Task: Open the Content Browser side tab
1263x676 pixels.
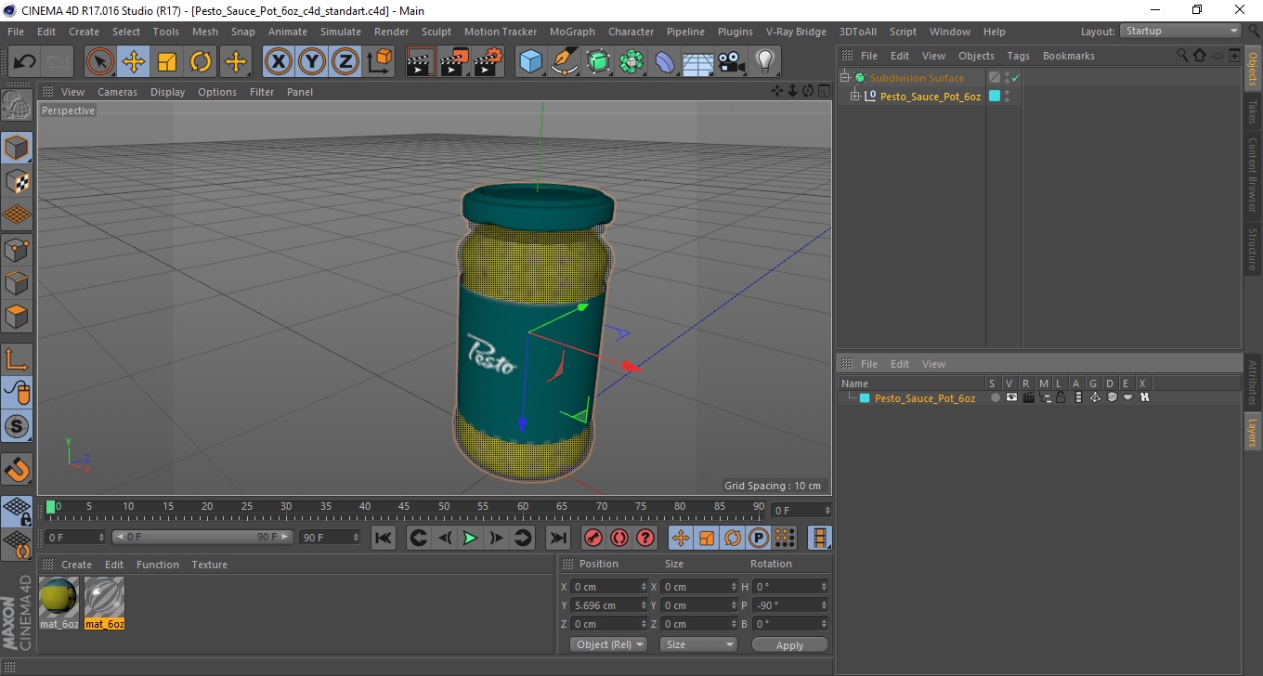Action: click(1253, 175)
